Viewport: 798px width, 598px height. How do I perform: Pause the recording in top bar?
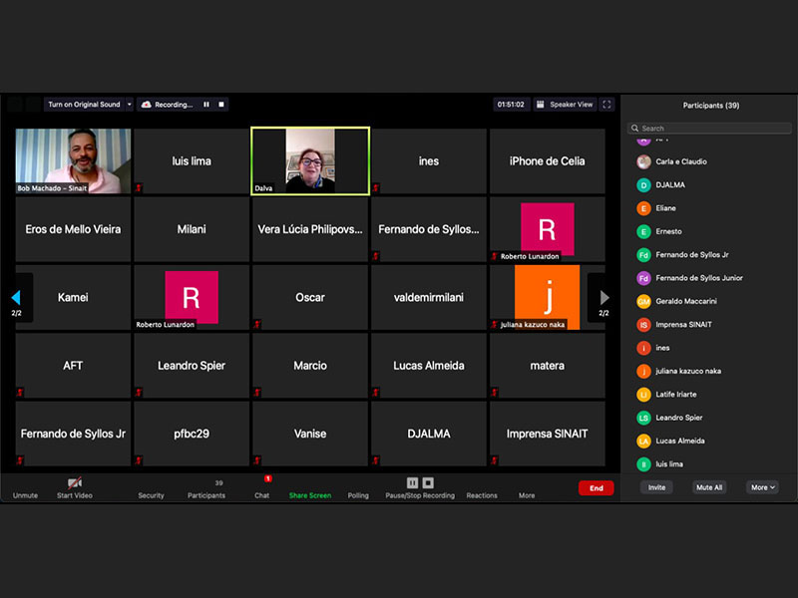[x=206, y=105]
